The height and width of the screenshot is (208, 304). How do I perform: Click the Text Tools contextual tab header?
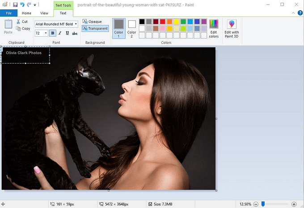(x=63, y=5)
